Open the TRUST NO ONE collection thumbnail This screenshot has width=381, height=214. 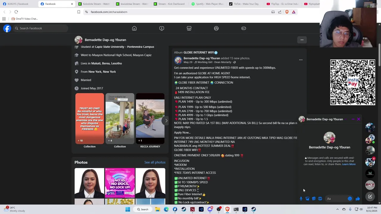90,119
